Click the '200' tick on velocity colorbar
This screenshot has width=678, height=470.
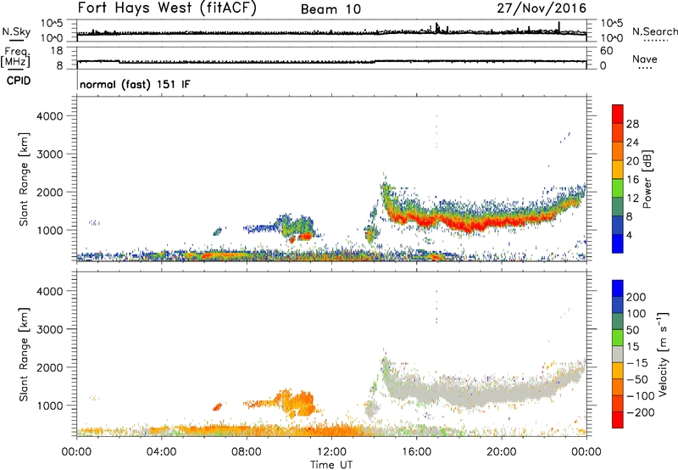point(636,297)
